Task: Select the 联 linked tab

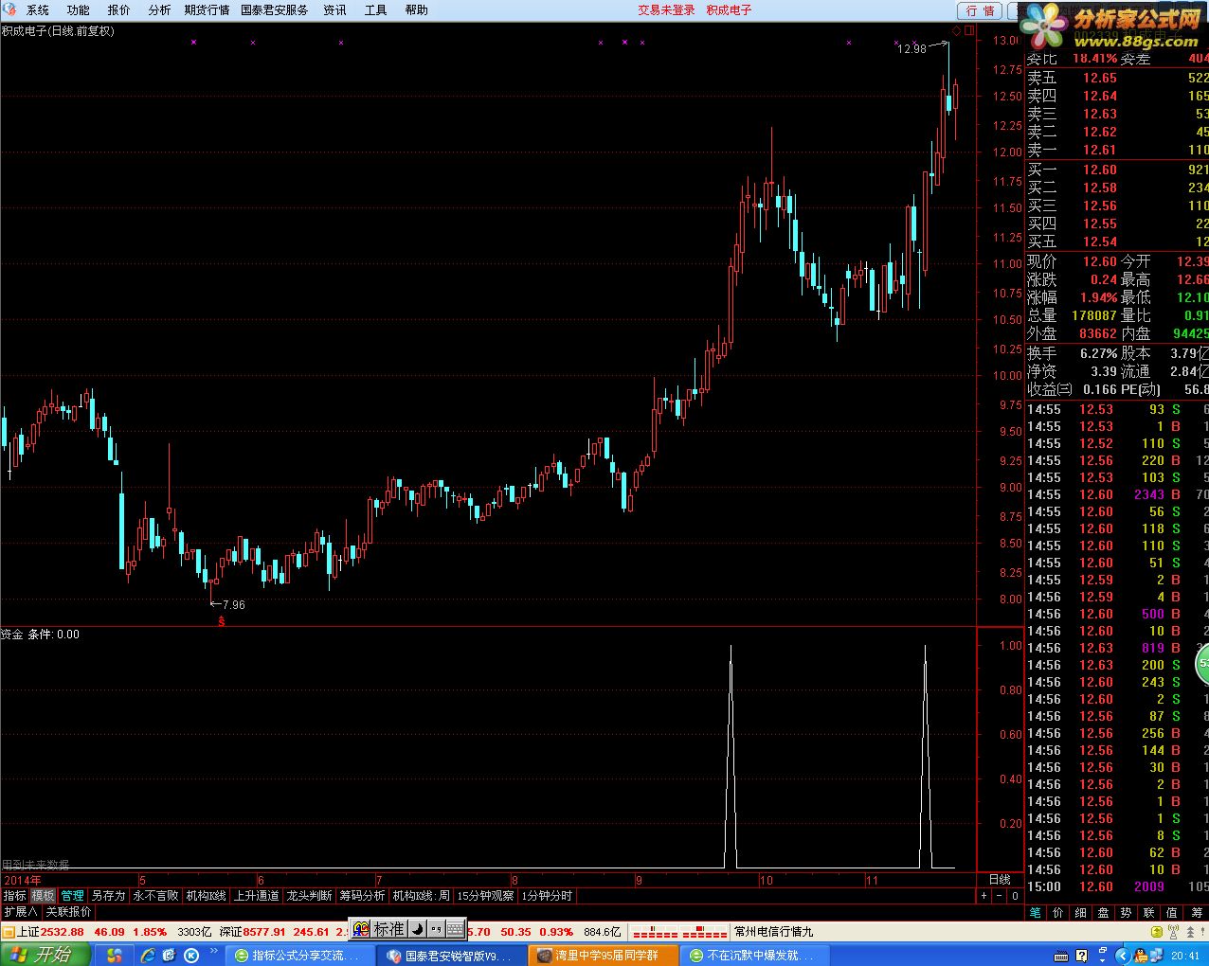Action: point(1149,912)
